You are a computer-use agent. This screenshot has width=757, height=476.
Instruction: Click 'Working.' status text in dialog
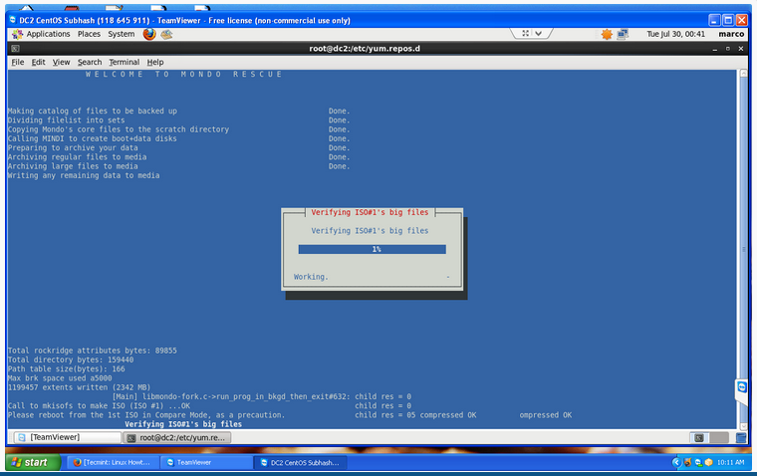click(311, 277)
